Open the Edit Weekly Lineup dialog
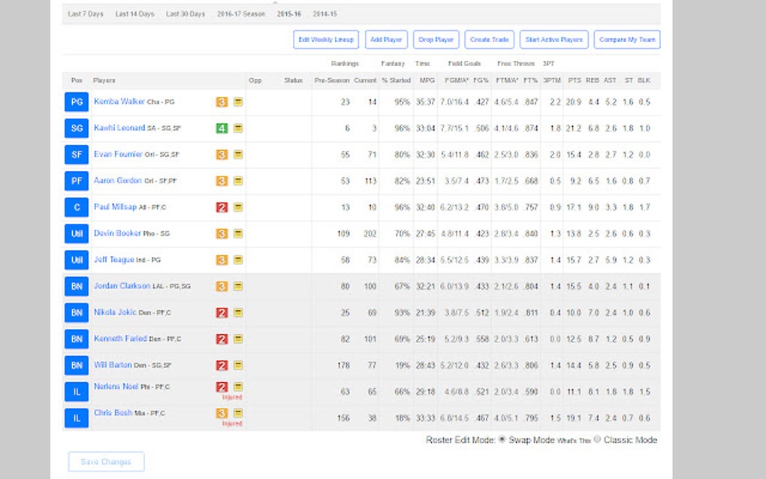 tap(326, 39)
